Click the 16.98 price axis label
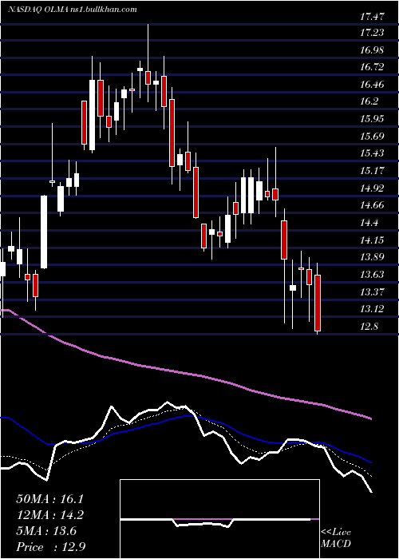Screen dimensions: 399x559 (x=373, y=50)
